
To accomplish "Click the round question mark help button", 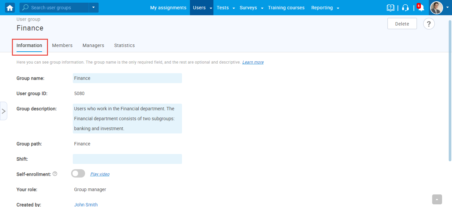I will click(429, 24).
